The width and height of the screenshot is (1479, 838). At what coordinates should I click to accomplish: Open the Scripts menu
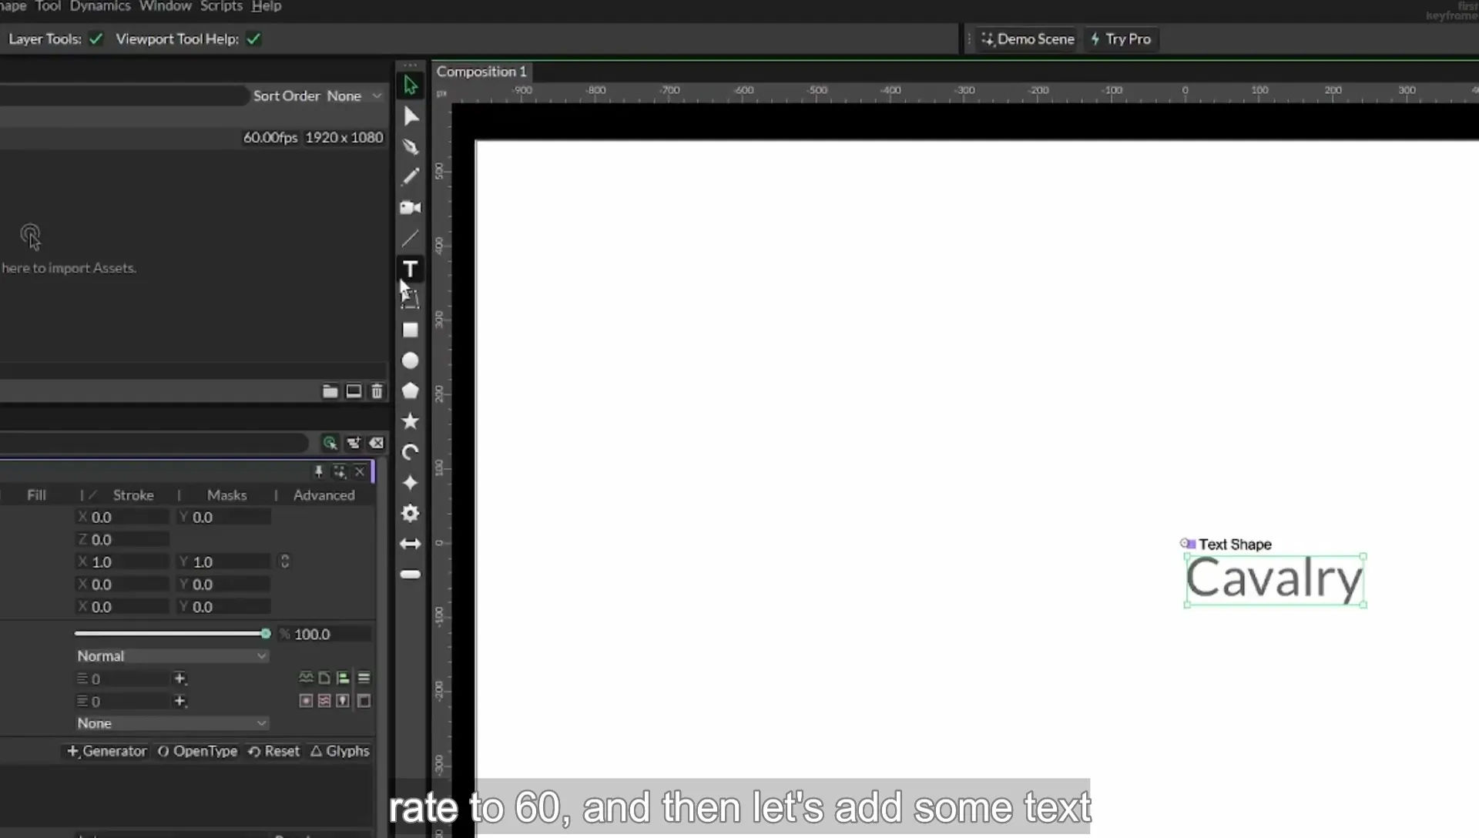tap(221, 6)
